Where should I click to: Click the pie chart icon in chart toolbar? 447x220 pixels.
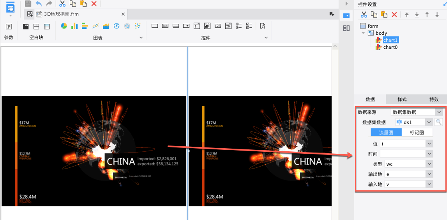tap(64, 26)
